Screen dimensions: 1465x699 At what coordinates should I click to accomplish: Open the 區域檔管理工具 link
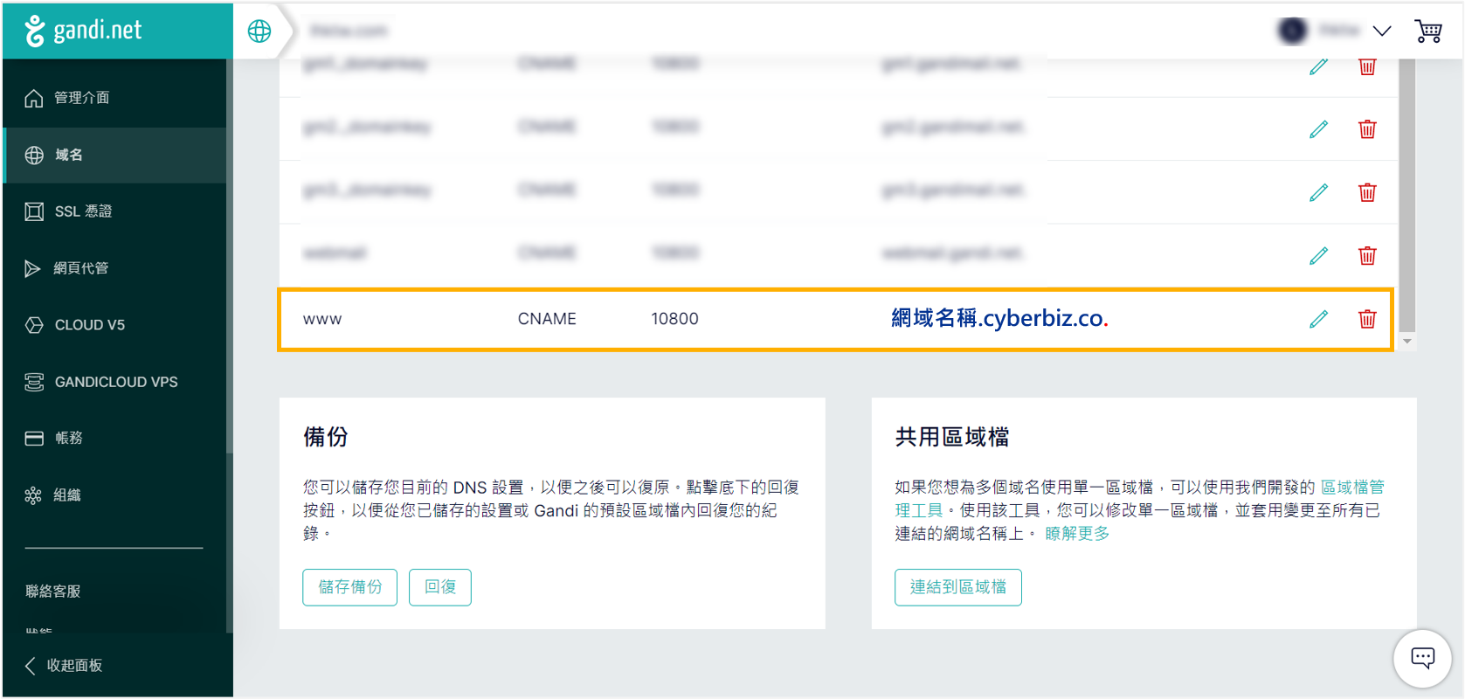coord(1352,488)
